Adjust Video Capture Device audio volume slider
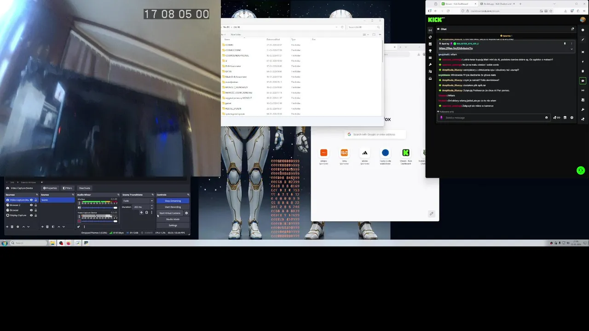Viewport: 589px width, 331px height. coord(99,221)
